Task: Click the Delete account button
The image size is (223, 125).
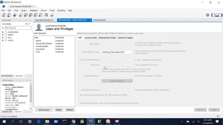Action: tap(59, 110)
